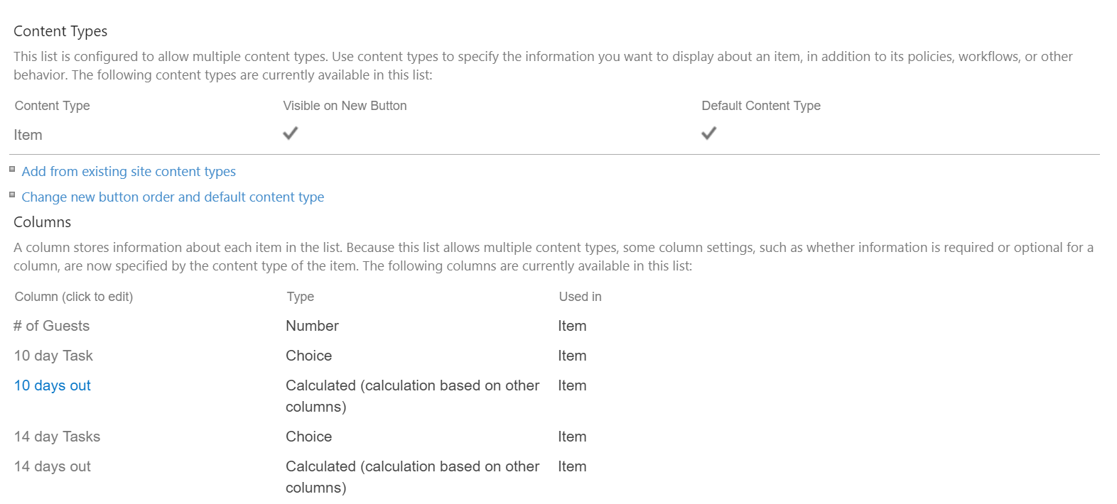Open the Item content type
The image size is (1117, 504).
(28, 135)
